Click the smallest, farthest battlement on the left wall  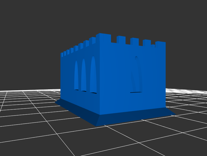point(62,55)
